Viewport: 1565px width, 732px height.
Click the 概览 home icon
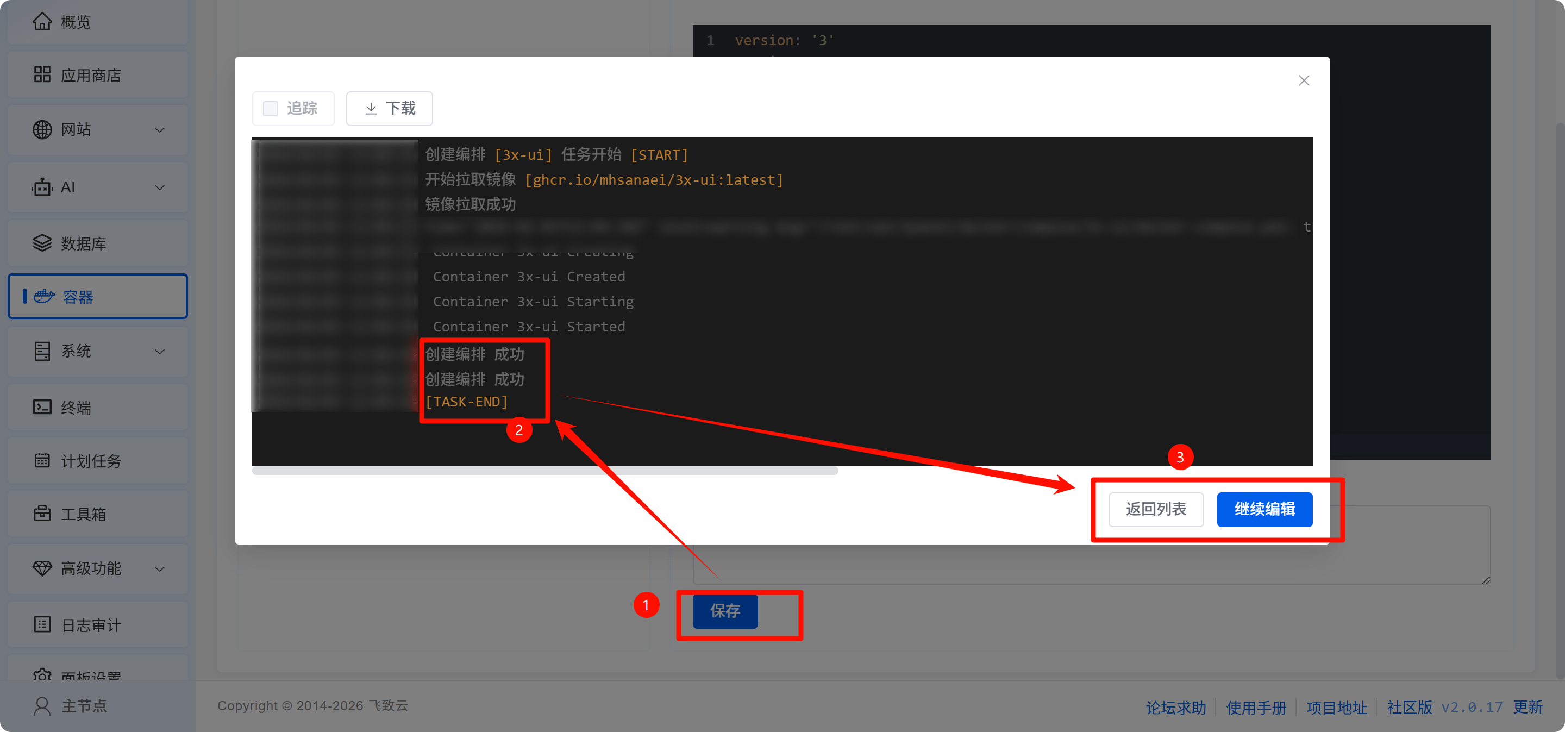(x=42, y=22)
